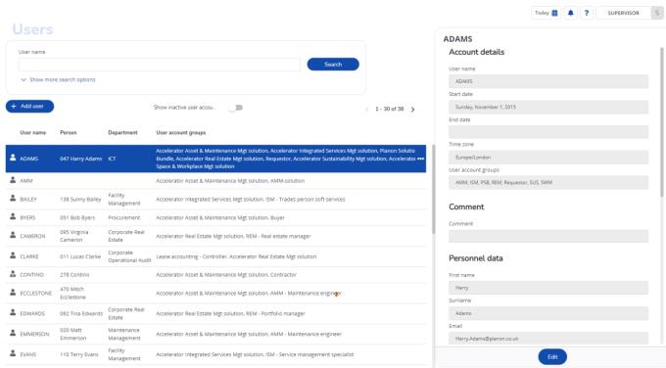Open the Today calendar icon

tap(554, 13)
